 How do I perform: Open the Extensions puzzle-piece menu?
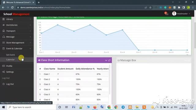(x=179, y=8)
